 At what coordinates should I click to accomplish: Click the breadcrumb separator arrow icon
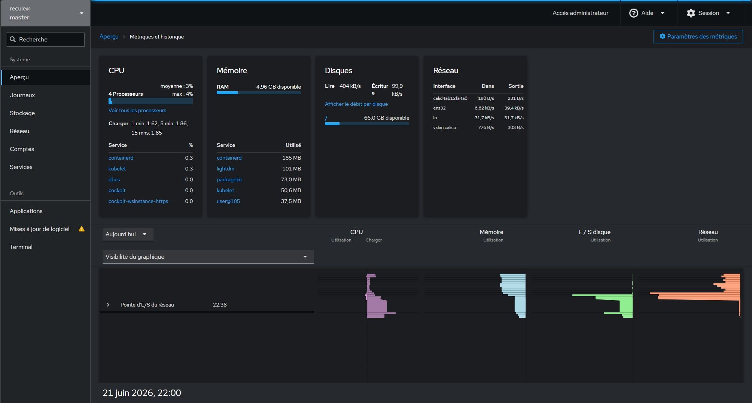(124, 37)
